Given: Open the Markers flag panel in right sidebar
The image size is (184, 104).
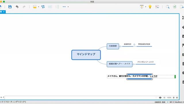Looking at the screenshot, I should (x=183, y=45).
